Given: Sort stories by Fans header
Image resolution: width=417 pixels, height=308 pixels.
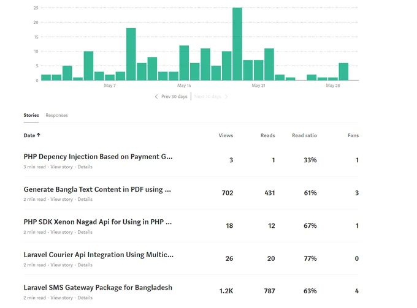Looking at the screenshot, I should point(353,135).
